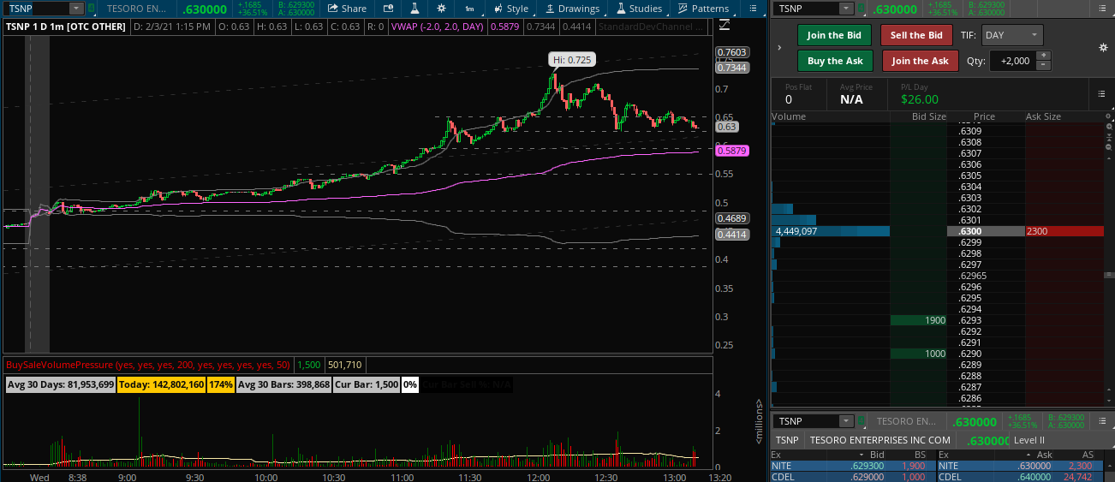This screenshot has width=1115, height=482.
Task: Click Join the Bid button
Action: 835,35
